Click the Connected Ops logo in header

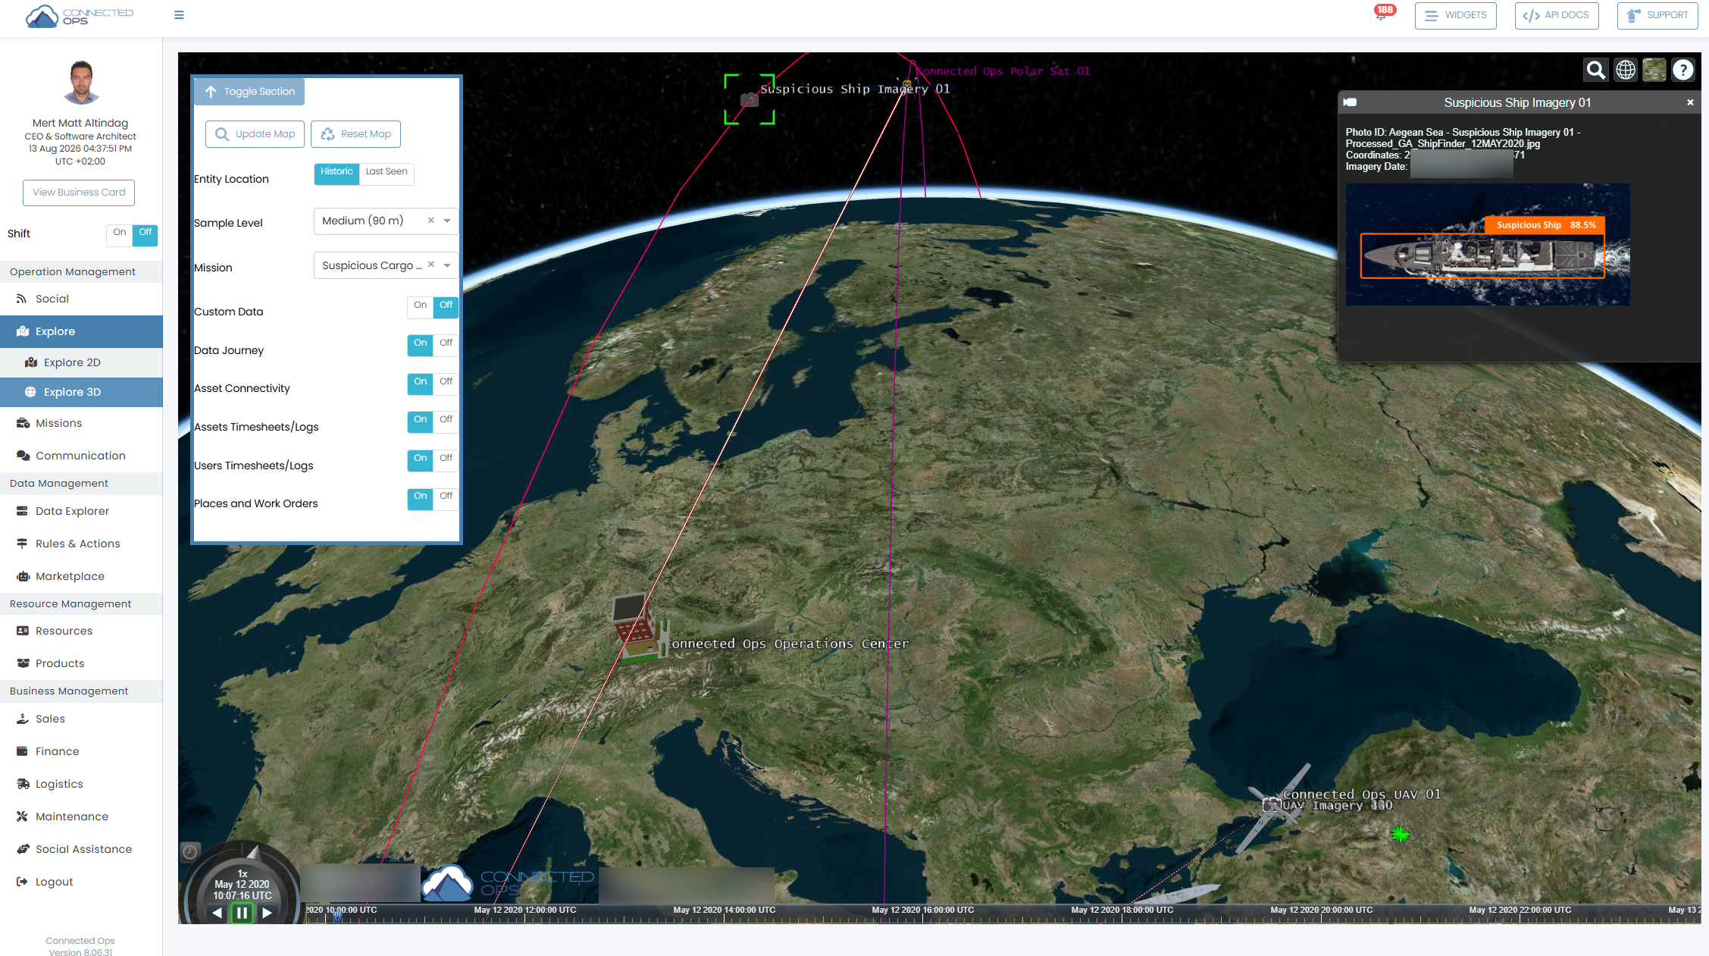[x=79, y=17]
